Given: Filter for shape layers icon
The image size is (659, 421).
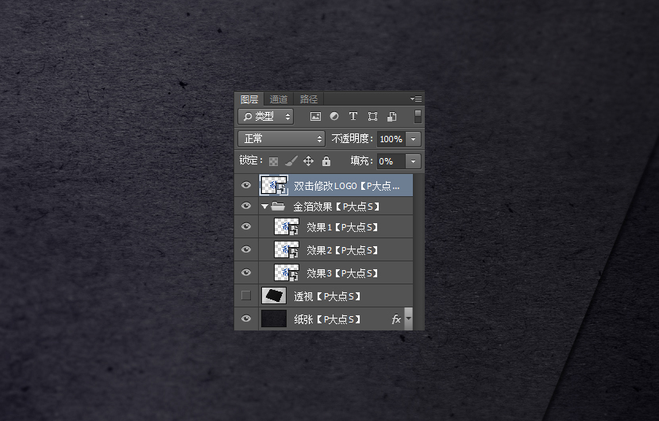Looking at the screenshot, I should point(372,116).
